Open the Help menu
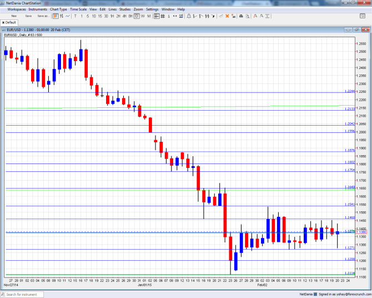Image resolution: width=372 pixels, height=298 pixels. [x=181, y=9]
